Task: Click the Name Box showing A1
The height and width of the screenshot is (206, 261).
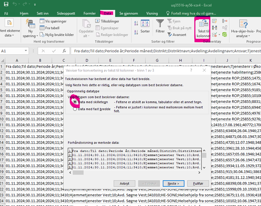Action: (x=12, y=51)
